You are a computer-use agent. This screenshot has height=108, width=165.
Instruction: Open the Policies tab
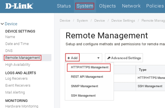point(155,6)
